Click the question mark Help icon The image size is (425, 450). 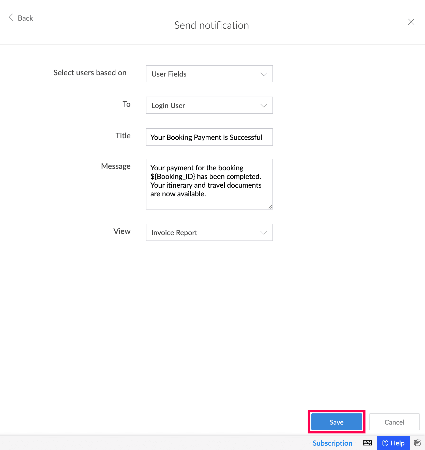coord(385,443)
